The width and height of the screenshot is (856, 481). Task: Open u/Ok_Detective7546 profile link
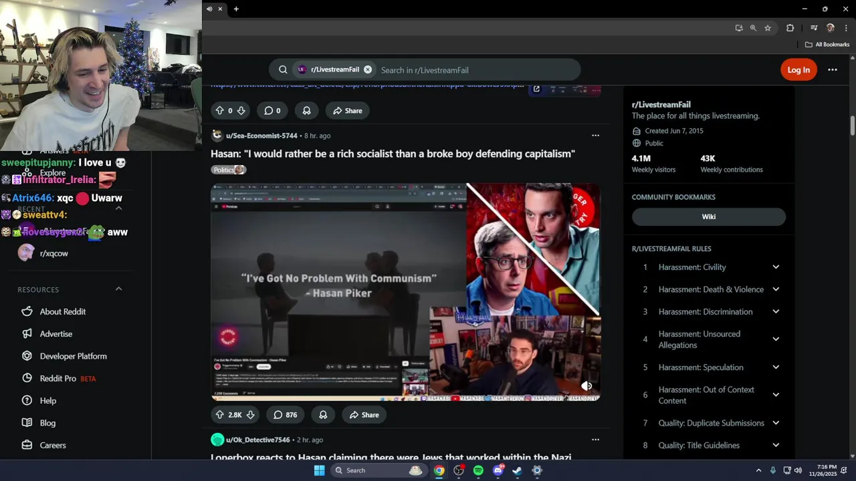[257, 440]
